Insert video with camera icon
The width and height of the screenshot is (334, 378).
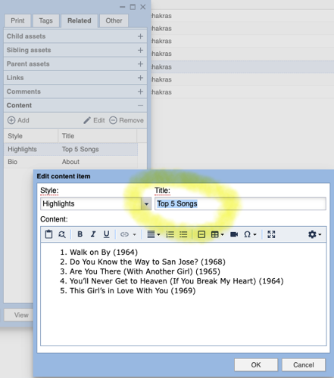click(234, 234)
